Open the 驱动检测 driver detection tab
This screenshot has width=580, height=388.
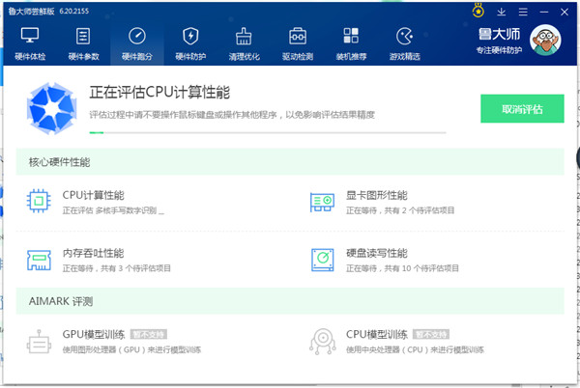(x=298, y=43)
